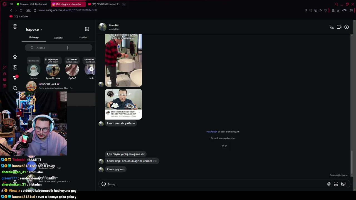This screenshot has height=200, width=356.
Task: Go to Instagram Home from sidebar
Action: 15,57
